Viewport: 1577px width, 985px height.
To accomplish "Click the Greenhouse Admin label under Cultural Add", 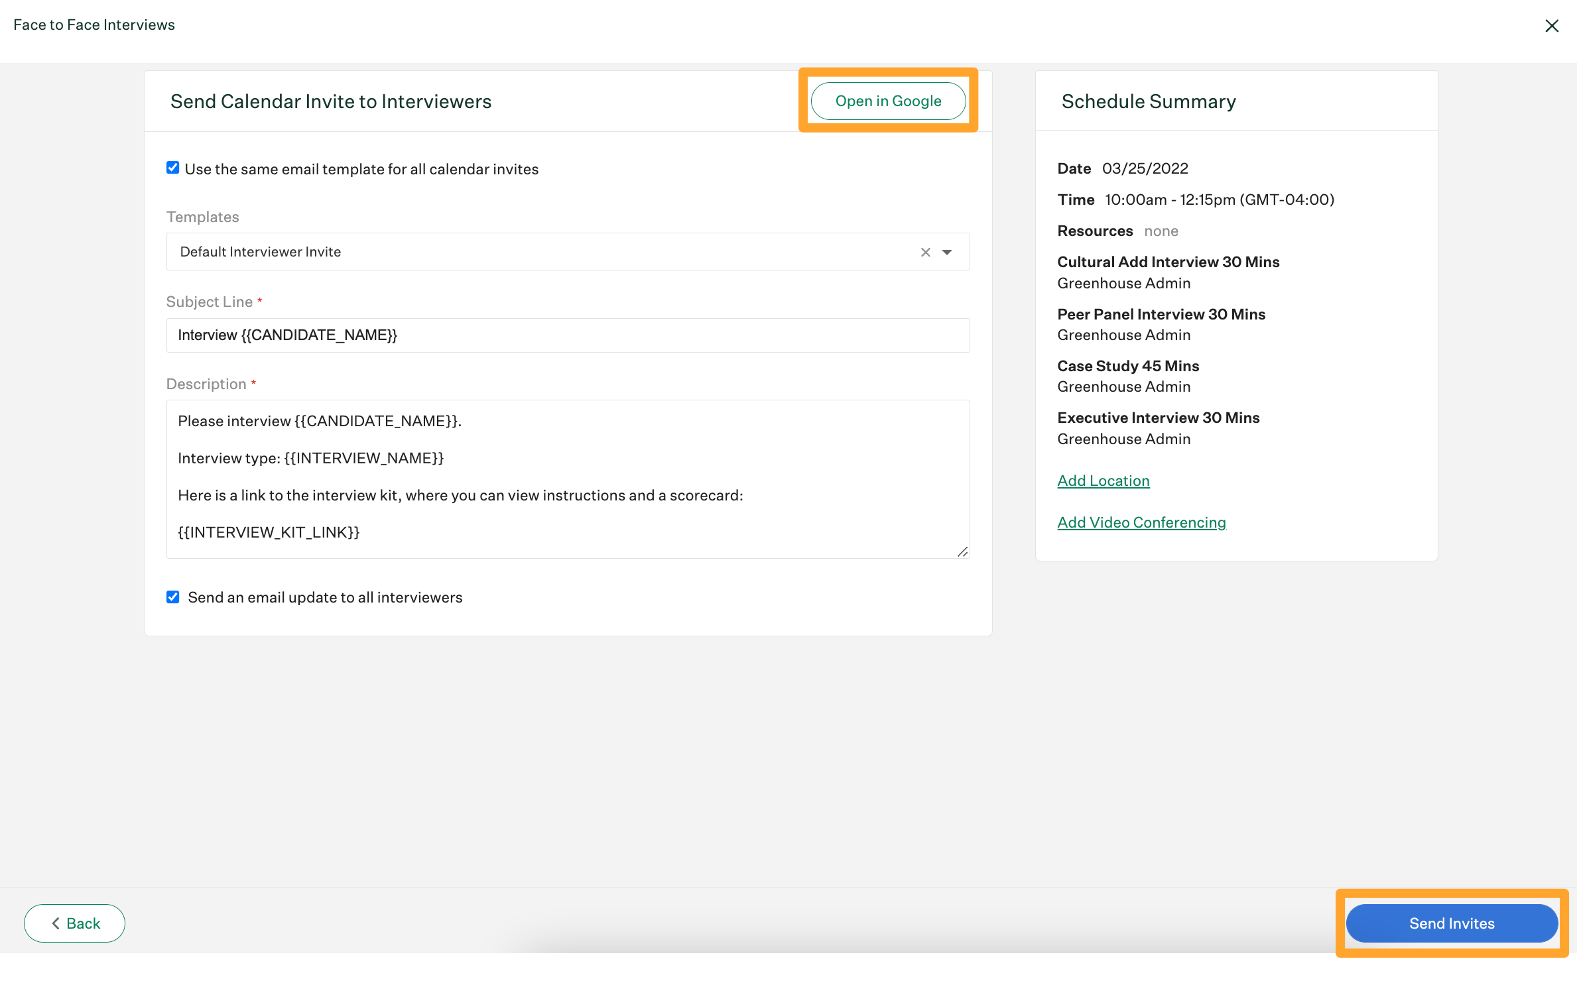I will click(1124, 282).
